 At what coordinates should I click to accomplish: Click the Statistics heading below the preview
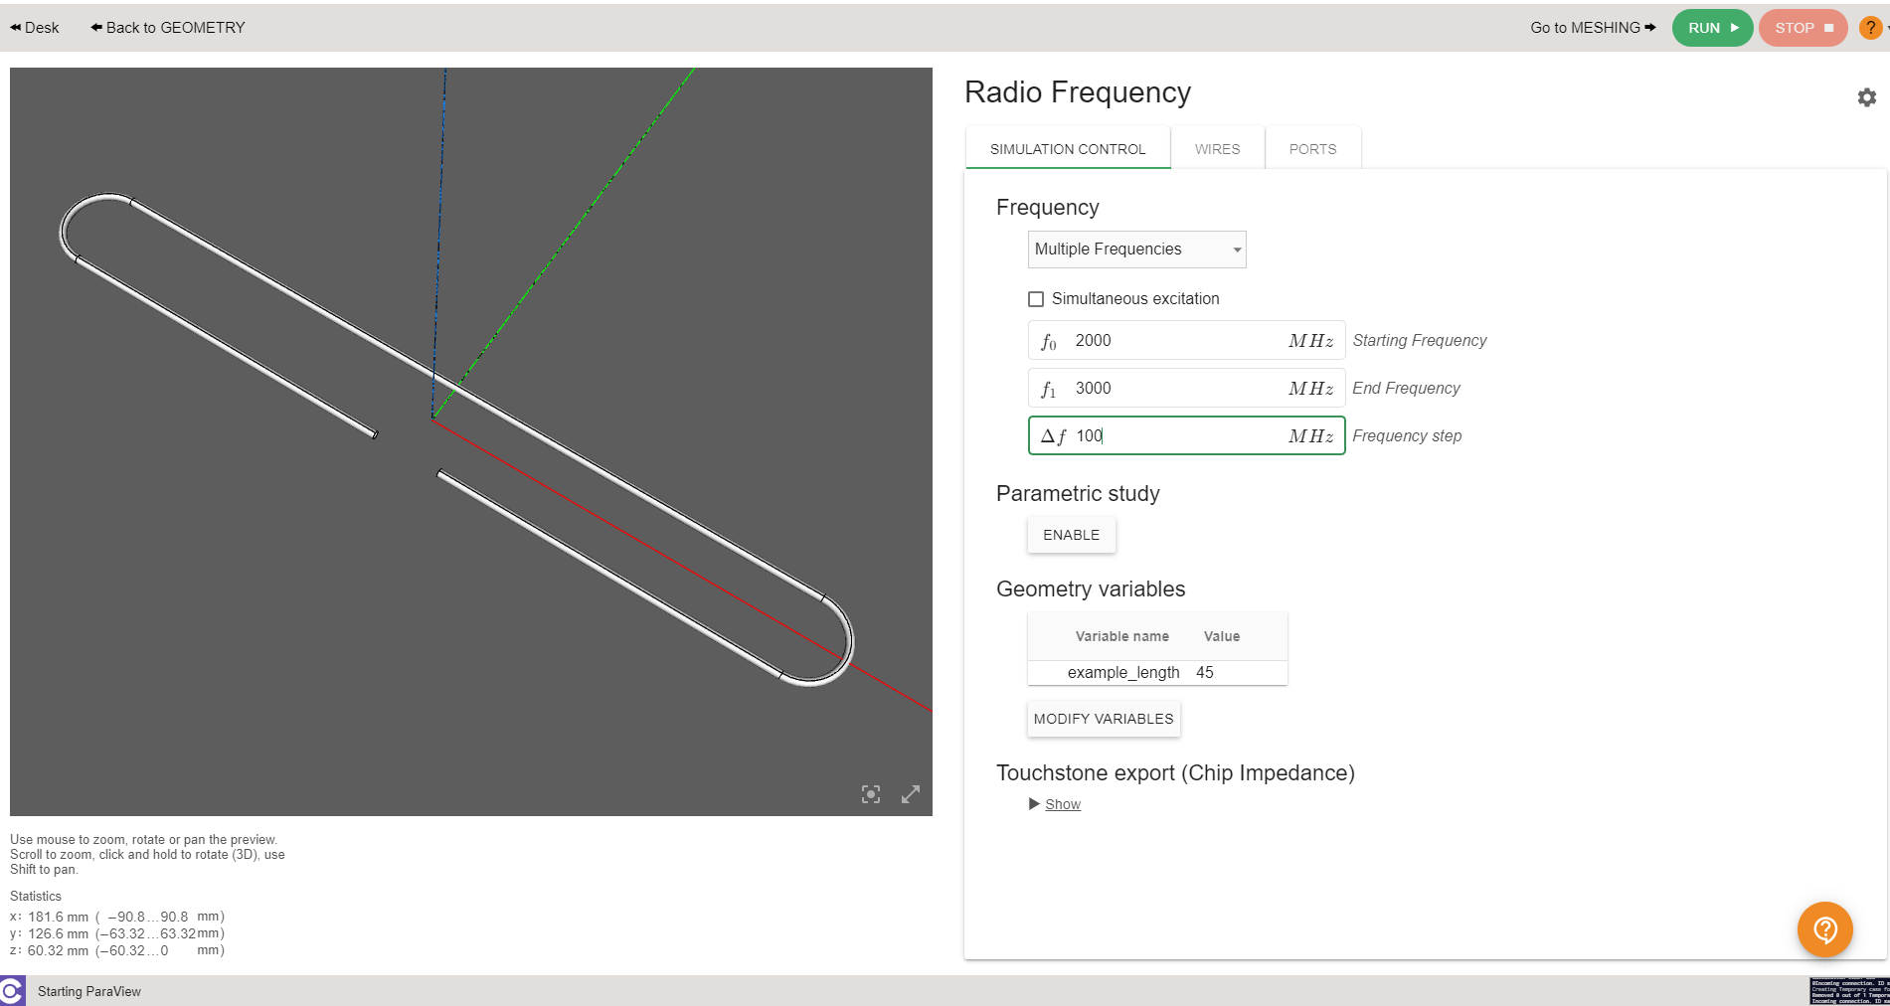coord(36,896)
